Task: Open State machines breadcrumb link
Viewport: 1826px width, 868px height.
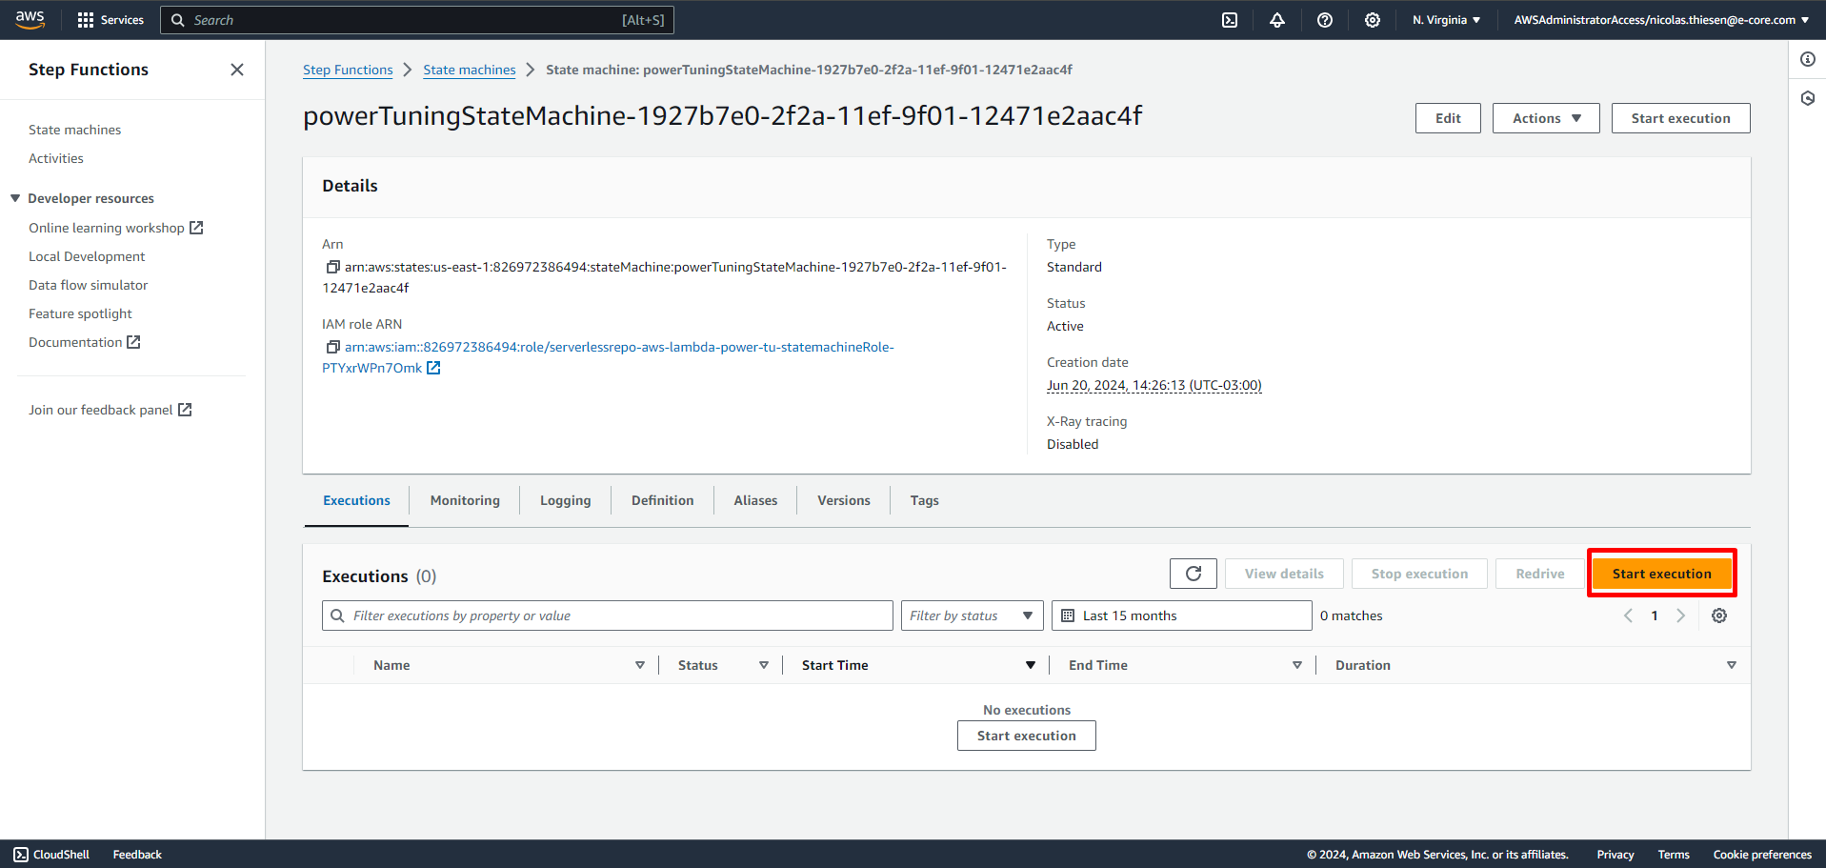Action: point(470,70)
